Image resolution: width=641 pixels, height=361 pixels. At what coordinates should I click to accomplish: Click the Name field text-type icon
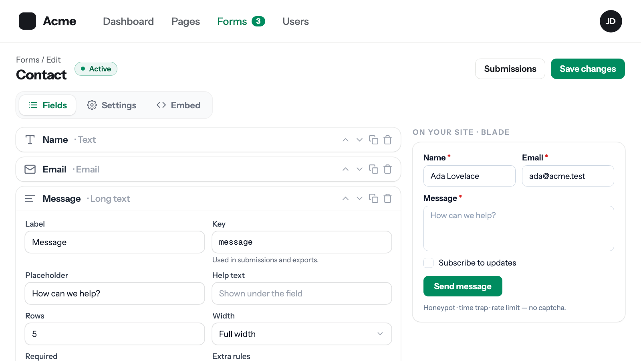click(30, 140)
